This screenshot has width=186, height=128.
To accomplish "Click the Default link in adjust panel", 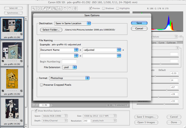I will click(x=162, y=70).
